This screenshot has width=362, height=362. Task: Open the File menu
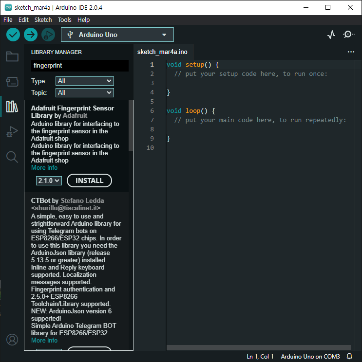(8, 20)
